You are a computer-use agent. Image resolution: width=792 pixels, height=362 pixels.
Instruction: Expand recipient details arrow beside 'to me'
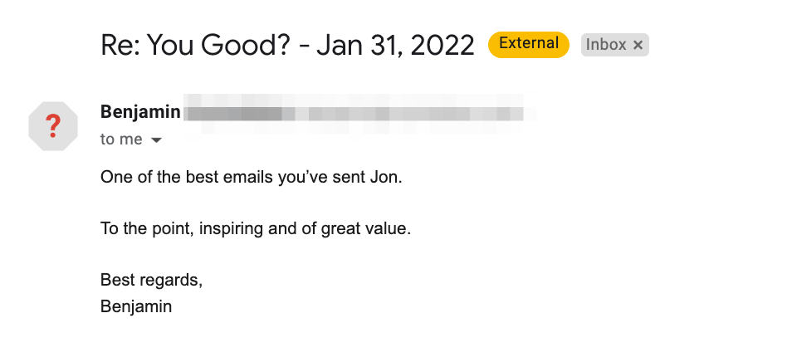[157, 140]
